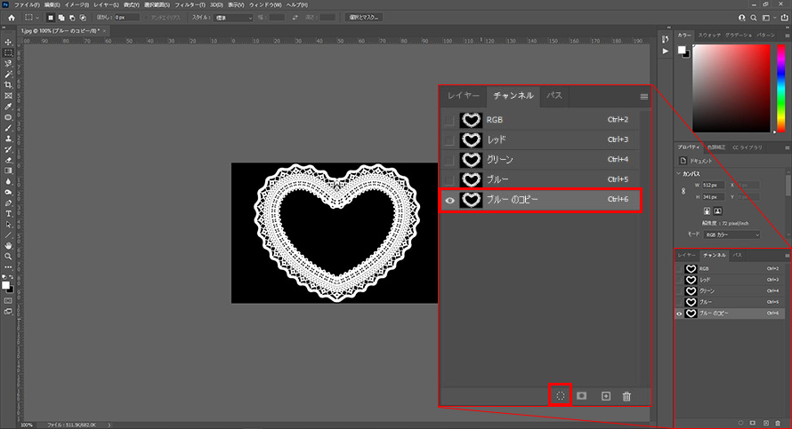Select the Hand tool
The width and height of the screenshot is (792, 429).
click(x=8, y=245)
